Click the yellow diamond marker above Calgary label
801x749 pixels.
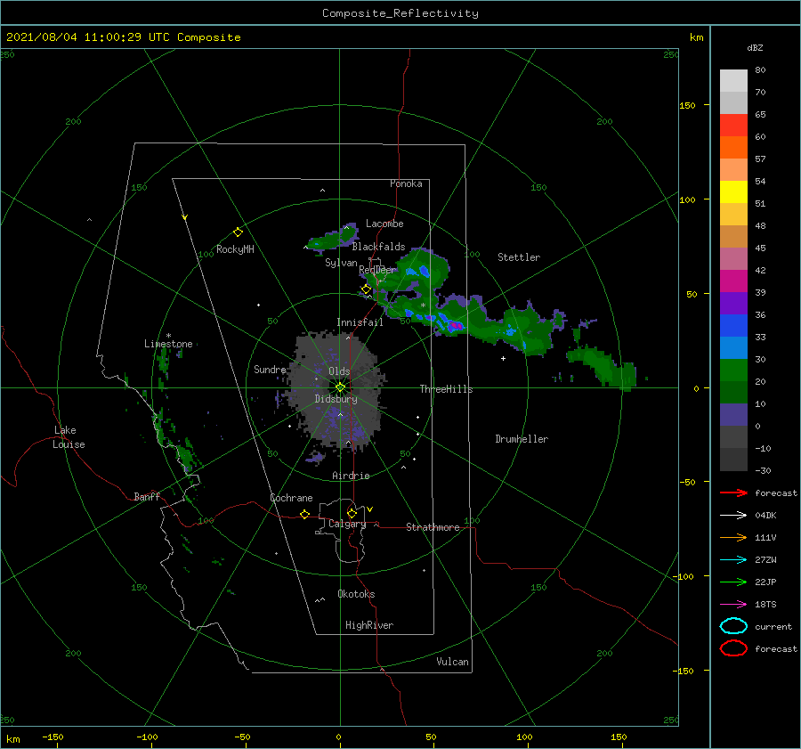click(352, 513)
